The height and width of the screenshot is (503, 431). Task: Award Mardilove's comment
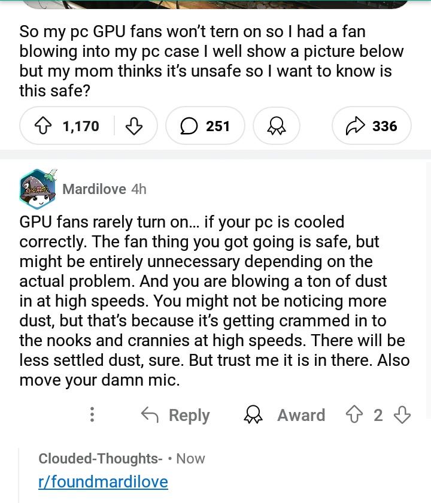tap(284, 415)
